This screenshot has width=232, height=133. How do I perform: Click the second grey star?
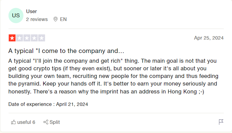[x=19, y=38]
